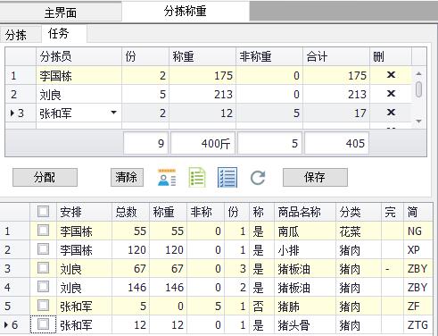
Task: Tick the select-all checkbox in header
Action: (x=44, y=212)
